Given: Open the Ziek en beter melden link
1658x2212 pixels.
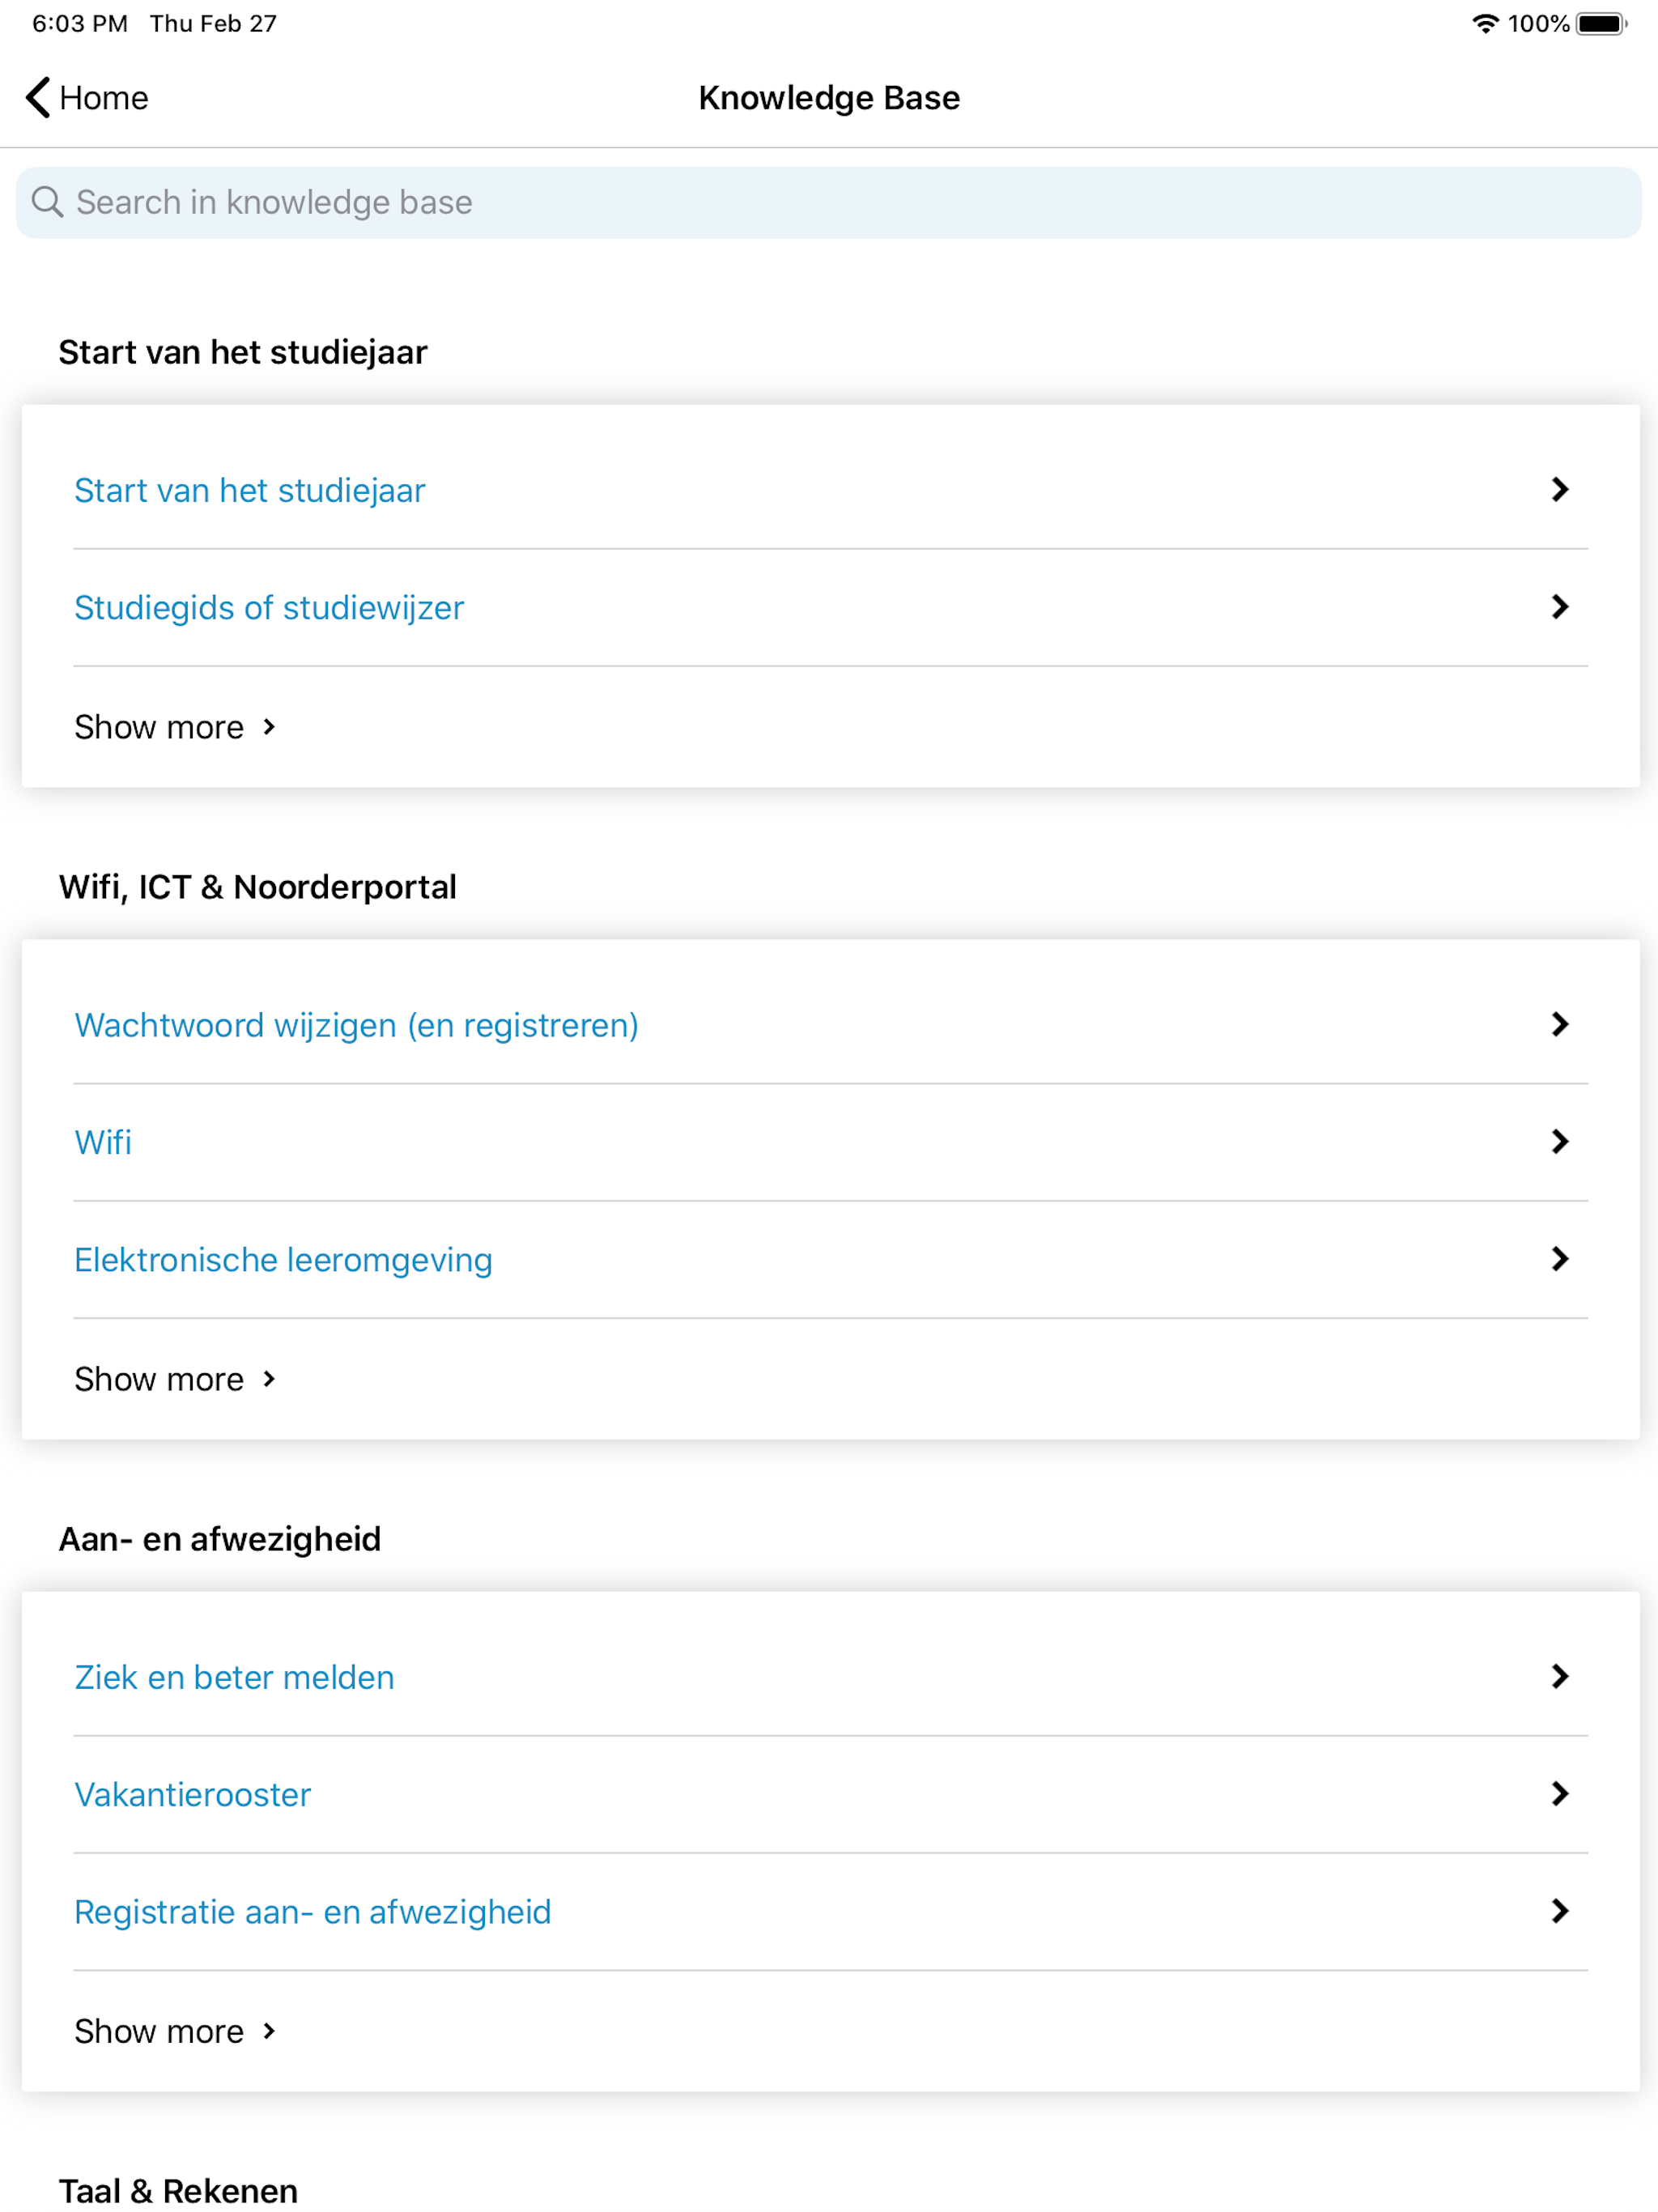Looking at the screenshot, I should click(x=234, y=1677).
